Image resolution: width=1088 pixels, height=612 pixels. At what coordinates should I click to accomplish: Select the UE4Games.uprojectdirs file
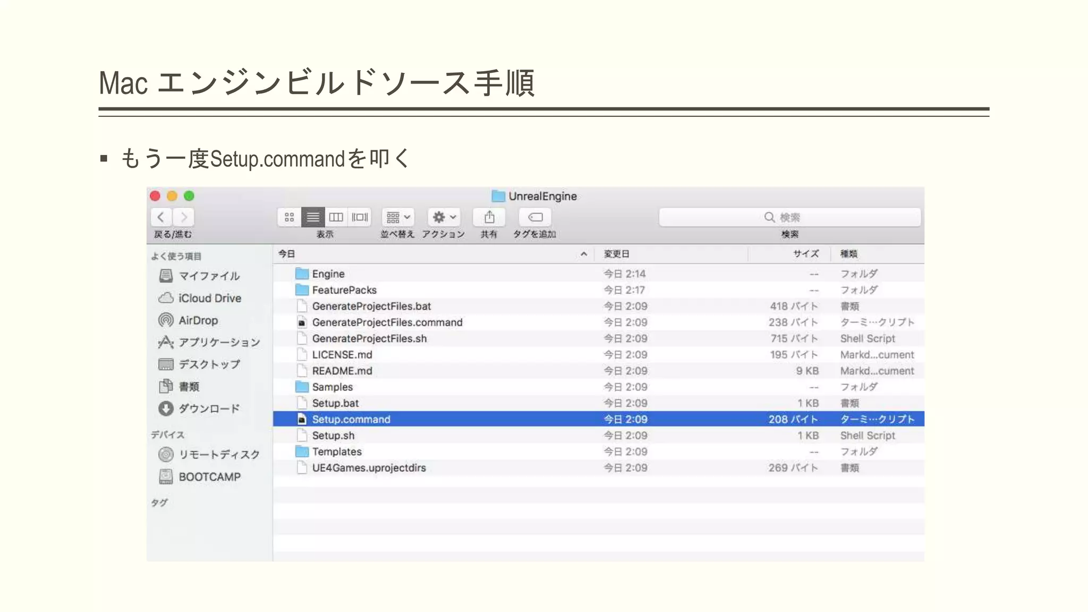(x=599, y=468)
